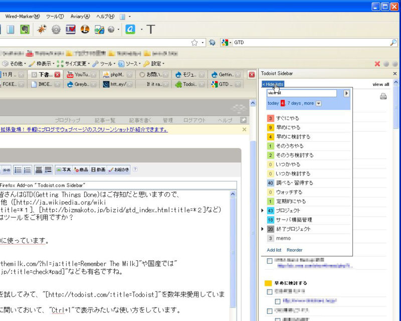Screen dimensions: 401x321
Task: Click the article title input field
Action: (x=118, y=185)
